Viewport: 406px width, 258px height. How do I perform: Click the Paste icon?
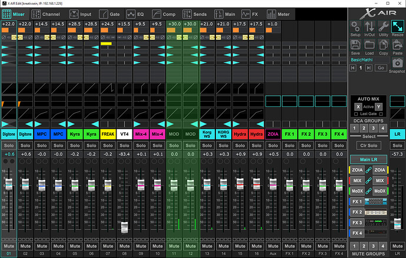click(397, 45)
